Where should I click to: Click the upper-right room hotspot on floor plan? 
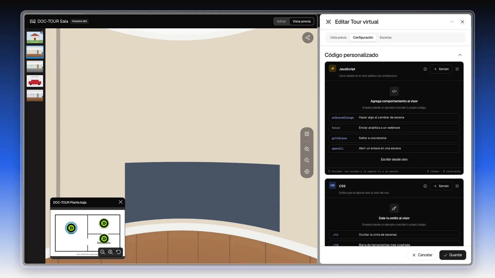click(x=104, y=223)
